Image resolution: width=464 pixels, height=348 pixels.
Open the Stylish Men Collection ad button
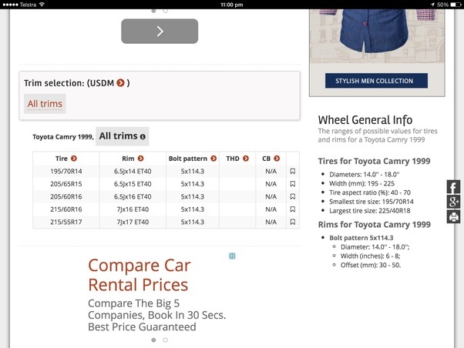[x=376, y=81]
